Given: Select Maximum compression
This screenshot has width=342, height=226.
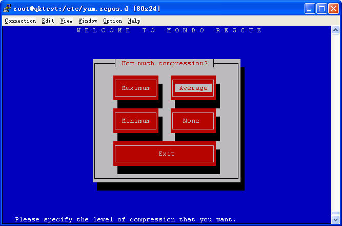Looking at the screenshot, I should pyautogui.click(x=136, y=88).
